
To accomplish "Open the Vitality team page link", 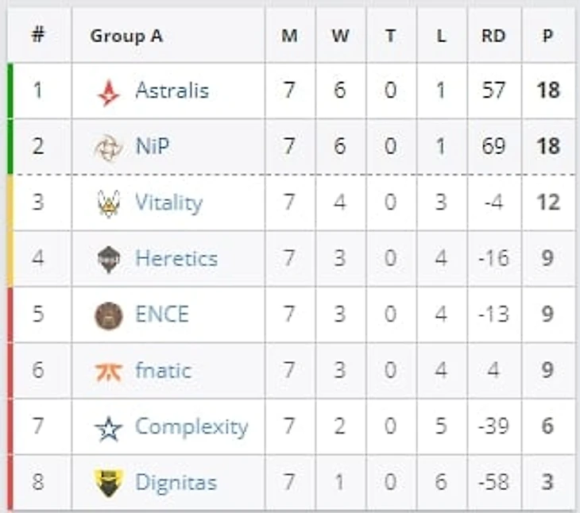I will click(168, 203).
